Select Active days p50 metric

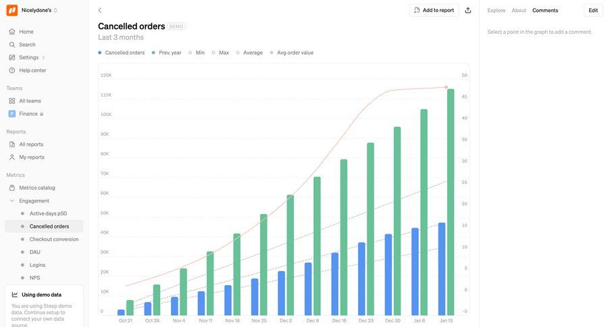tap(48, 213)
